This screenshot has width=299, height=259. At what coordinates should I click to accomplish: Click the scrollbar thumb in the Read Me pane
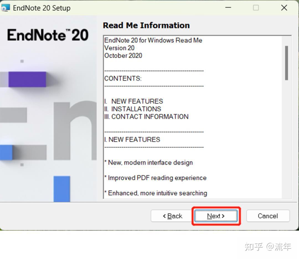pos(287,62)
